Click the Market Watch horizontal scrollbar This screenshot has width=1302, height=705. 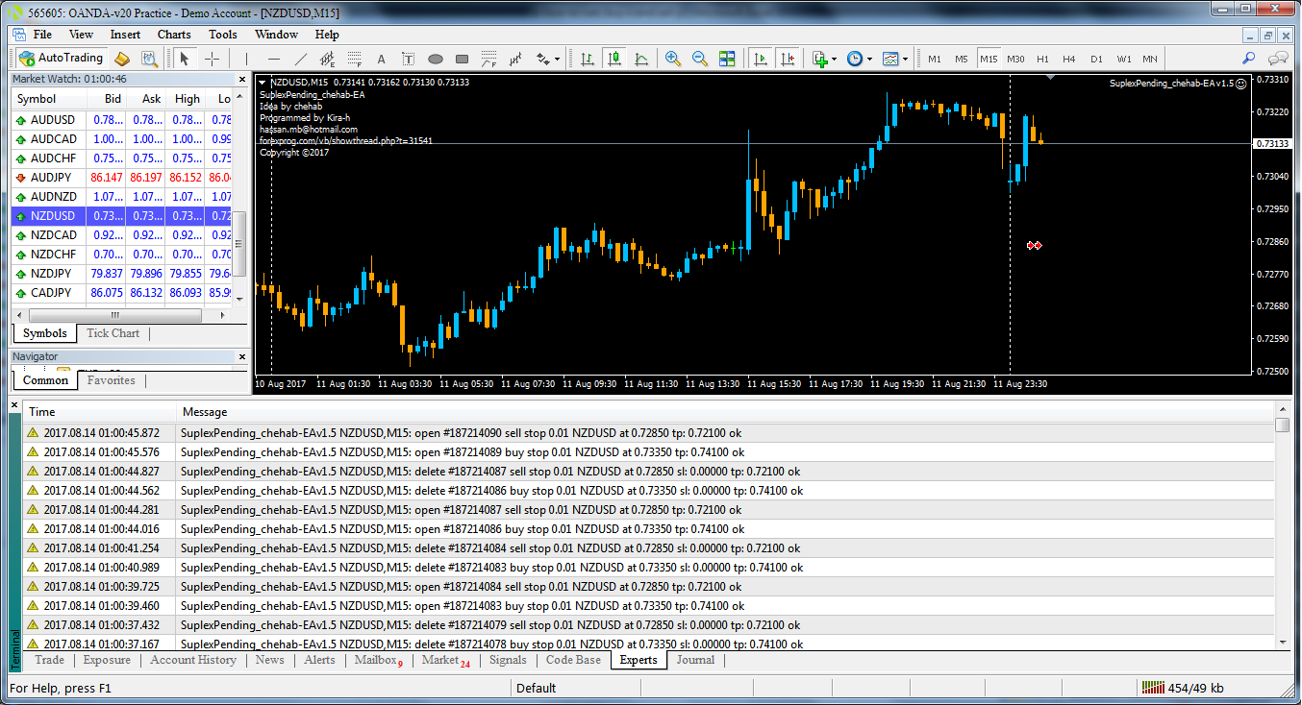[114, 315]
